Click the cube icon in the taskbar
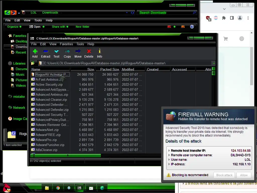 point(102,188)
